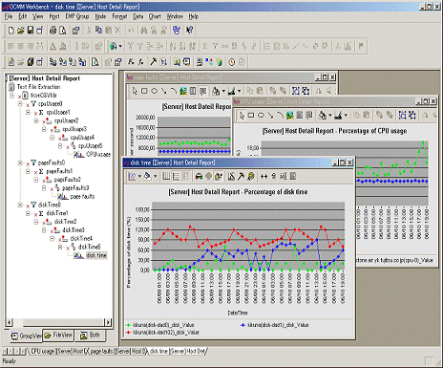Select page faults chart in tree
The width and height of the screenshot is (443, 368).
[x=82, y=196]
